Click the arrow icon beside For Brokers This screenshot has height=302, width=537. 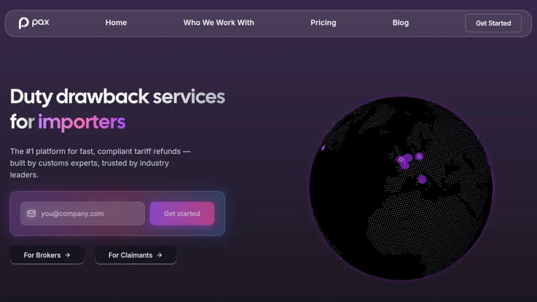click(x=68, y=255)
